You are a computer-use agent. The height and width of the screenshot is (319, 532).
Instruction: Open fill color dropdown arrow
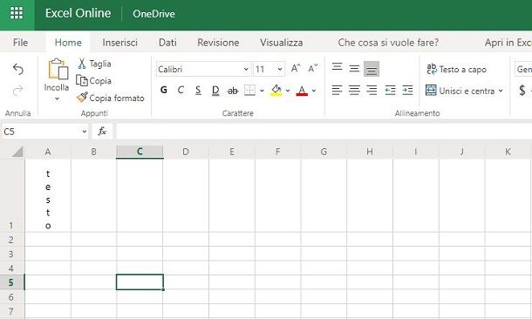click(288, 91)
